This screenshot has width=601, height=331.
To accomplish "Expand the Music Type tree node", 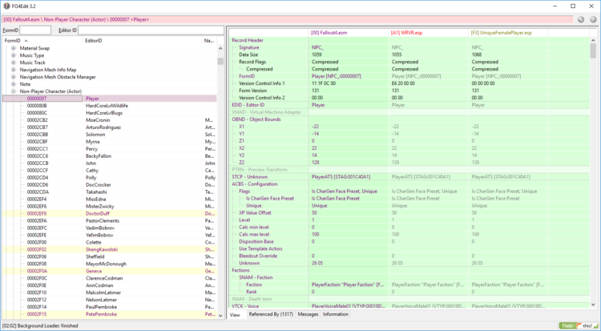I will (14, 55).
